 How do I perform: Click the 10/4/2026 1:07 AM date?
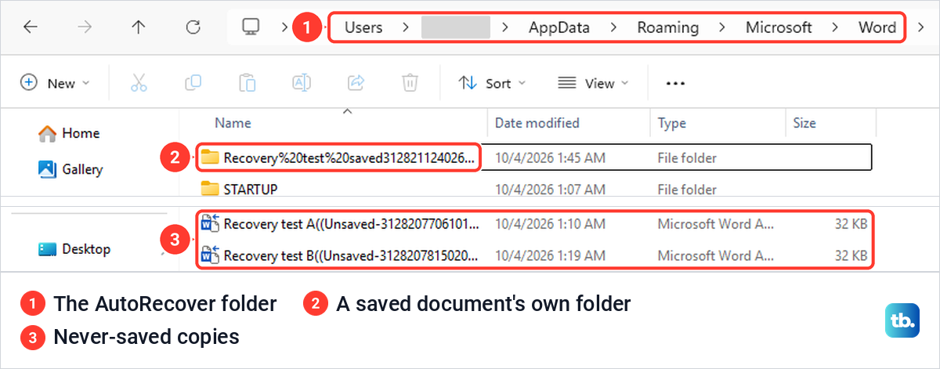click(550, 189)
